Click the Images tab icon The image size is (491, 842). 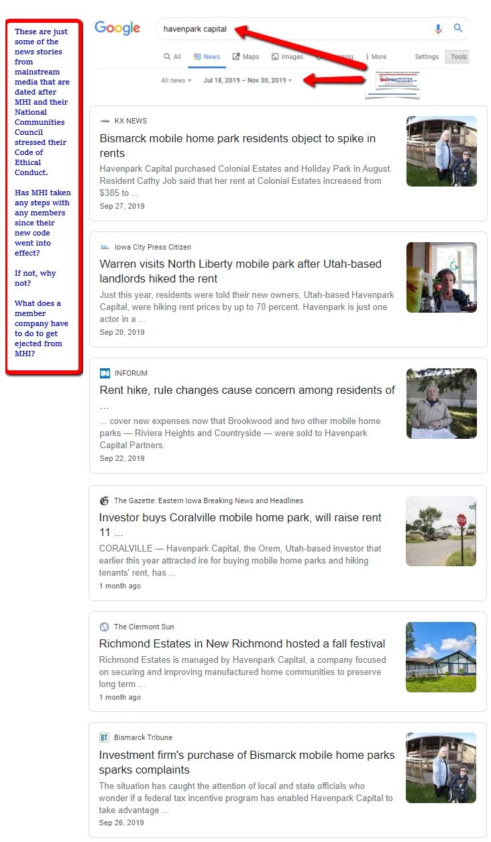click(x=275, y=57)
